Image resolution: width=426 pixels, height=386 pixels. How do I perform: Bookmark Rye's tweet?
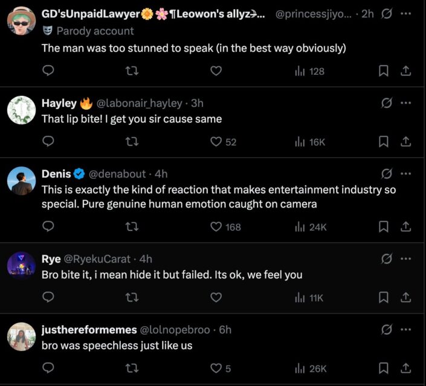[383, 297]
